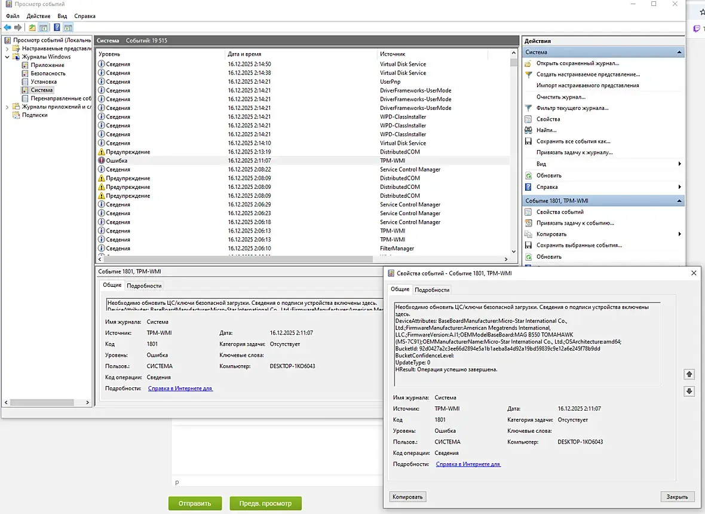
Task: Click the event list horizontal scrollbar
Action: click(238, 259)
